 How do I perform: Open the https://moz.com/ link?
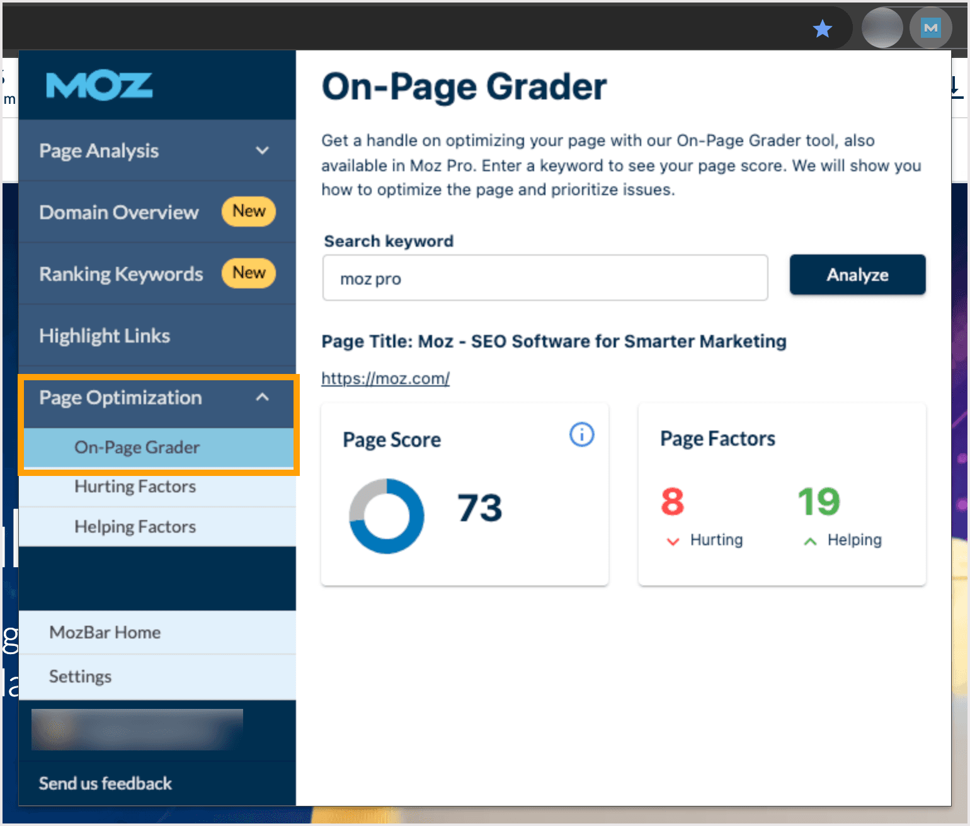point(385,378)
